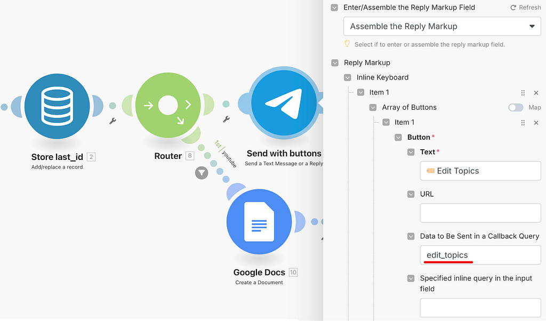Open the Google Docs Create a Document module
This screenshot has height=321, width=546.
click(259, 222)
